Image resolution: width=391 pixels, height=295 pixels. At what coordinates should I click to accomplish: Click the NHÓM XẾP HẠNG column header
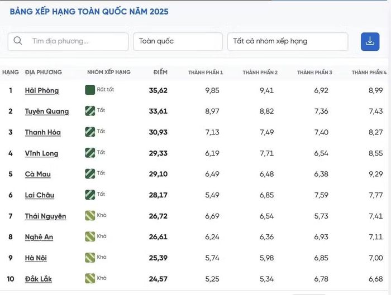(109, 72)
